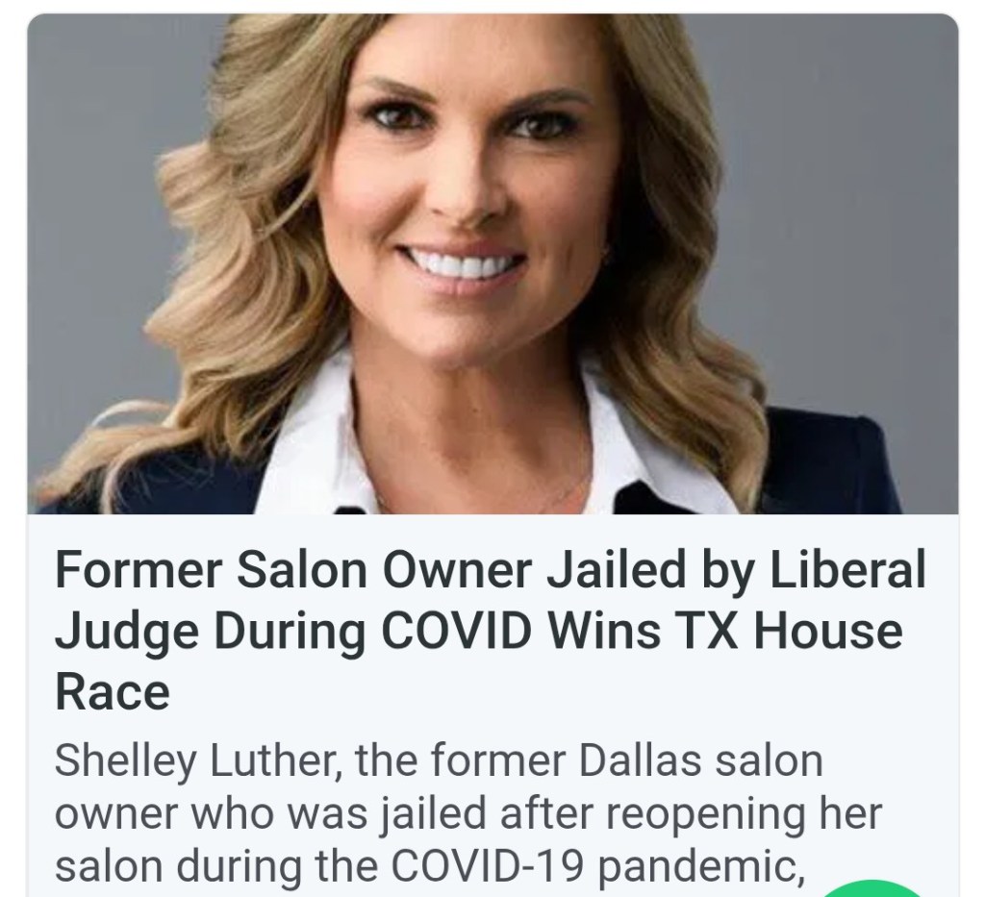Click the woman's face in the photo
This screenshot has height=897, width=985.
[x=463, y=188]
